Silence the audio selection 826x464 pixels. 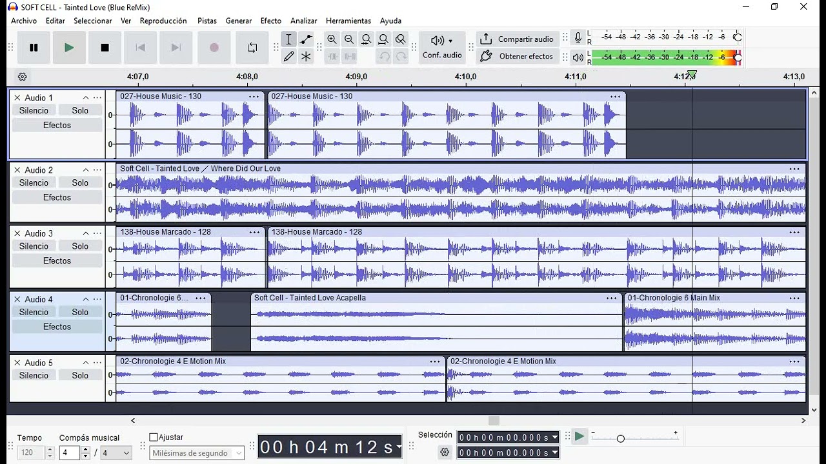tap(350, 56)
